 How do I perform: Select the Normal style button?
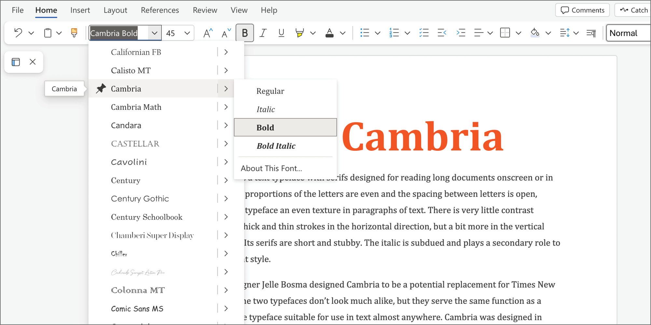[623, 33]
